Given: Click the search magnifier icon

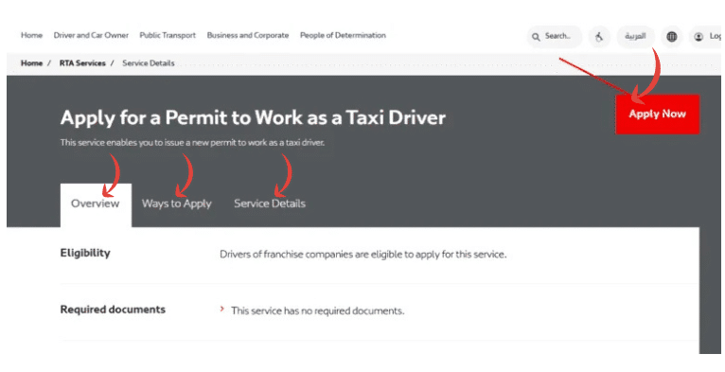Looking at the screenshot, I should click(536, 37).
